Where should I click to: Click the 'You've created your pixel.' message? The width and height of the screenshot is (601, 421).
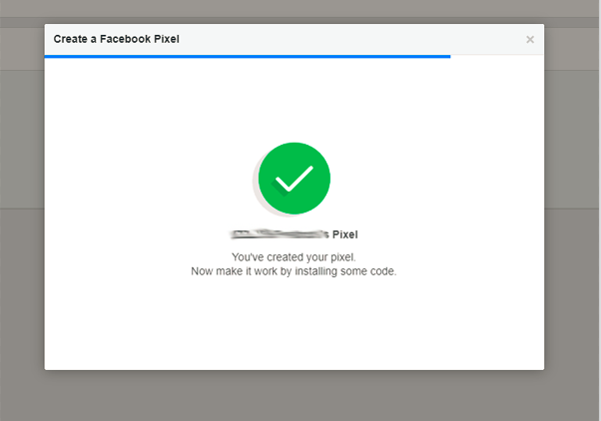(x=294, y=257)
